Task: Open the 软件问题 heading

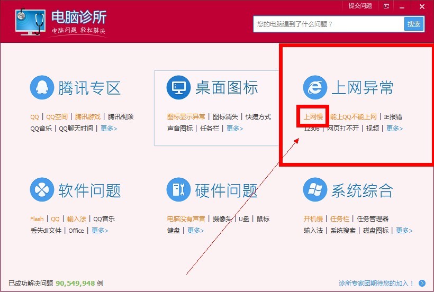Action: click(89, 190)
